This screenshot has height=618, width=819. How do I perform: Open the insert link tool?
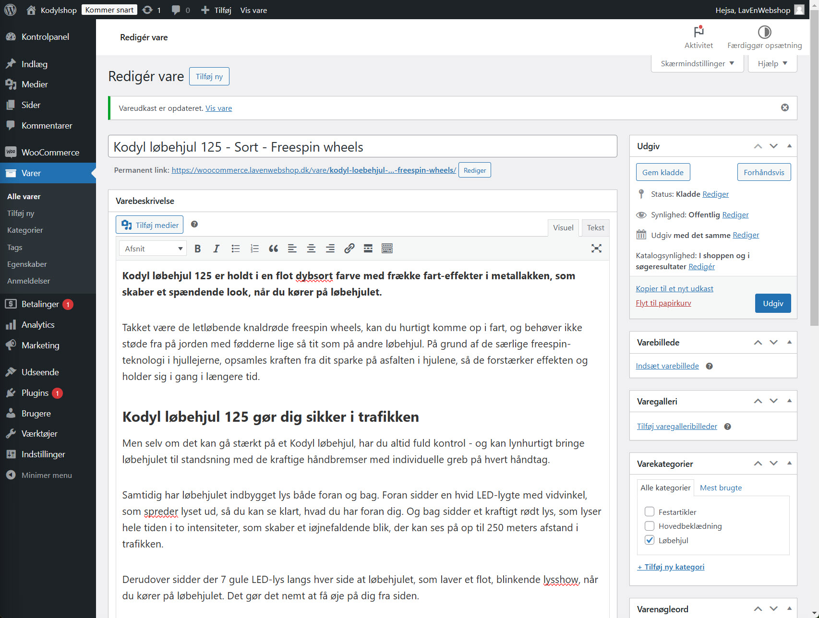(x=349, y=248)
